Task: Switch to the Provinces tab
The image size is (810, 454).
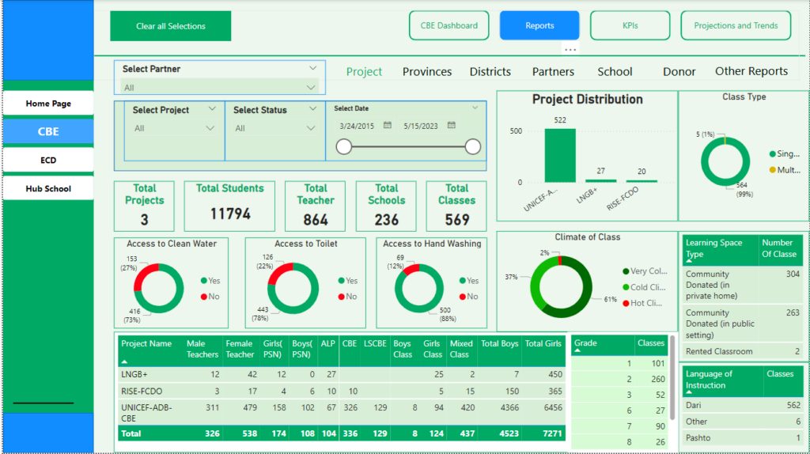Action: [x=427, y=72]
